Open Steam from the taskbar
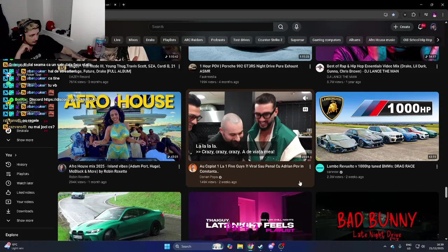Viewport: 448px width, 252px height. click(260, 246)
